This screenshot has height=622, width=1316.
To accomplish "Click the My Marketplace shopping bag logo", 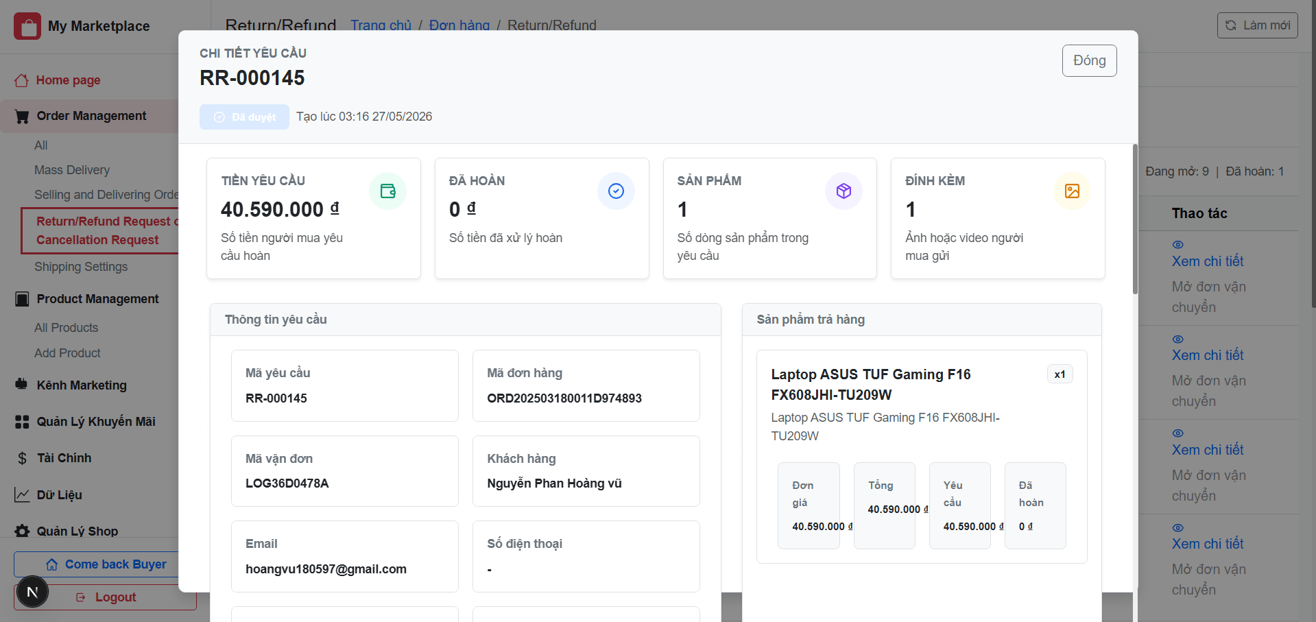I will point(27,26).
